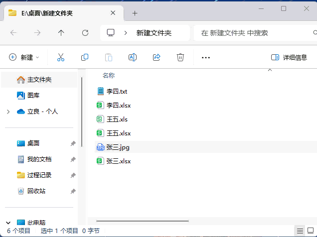Click the Copy icon in toolbar
Screen dimensions: 317x237
85,57
